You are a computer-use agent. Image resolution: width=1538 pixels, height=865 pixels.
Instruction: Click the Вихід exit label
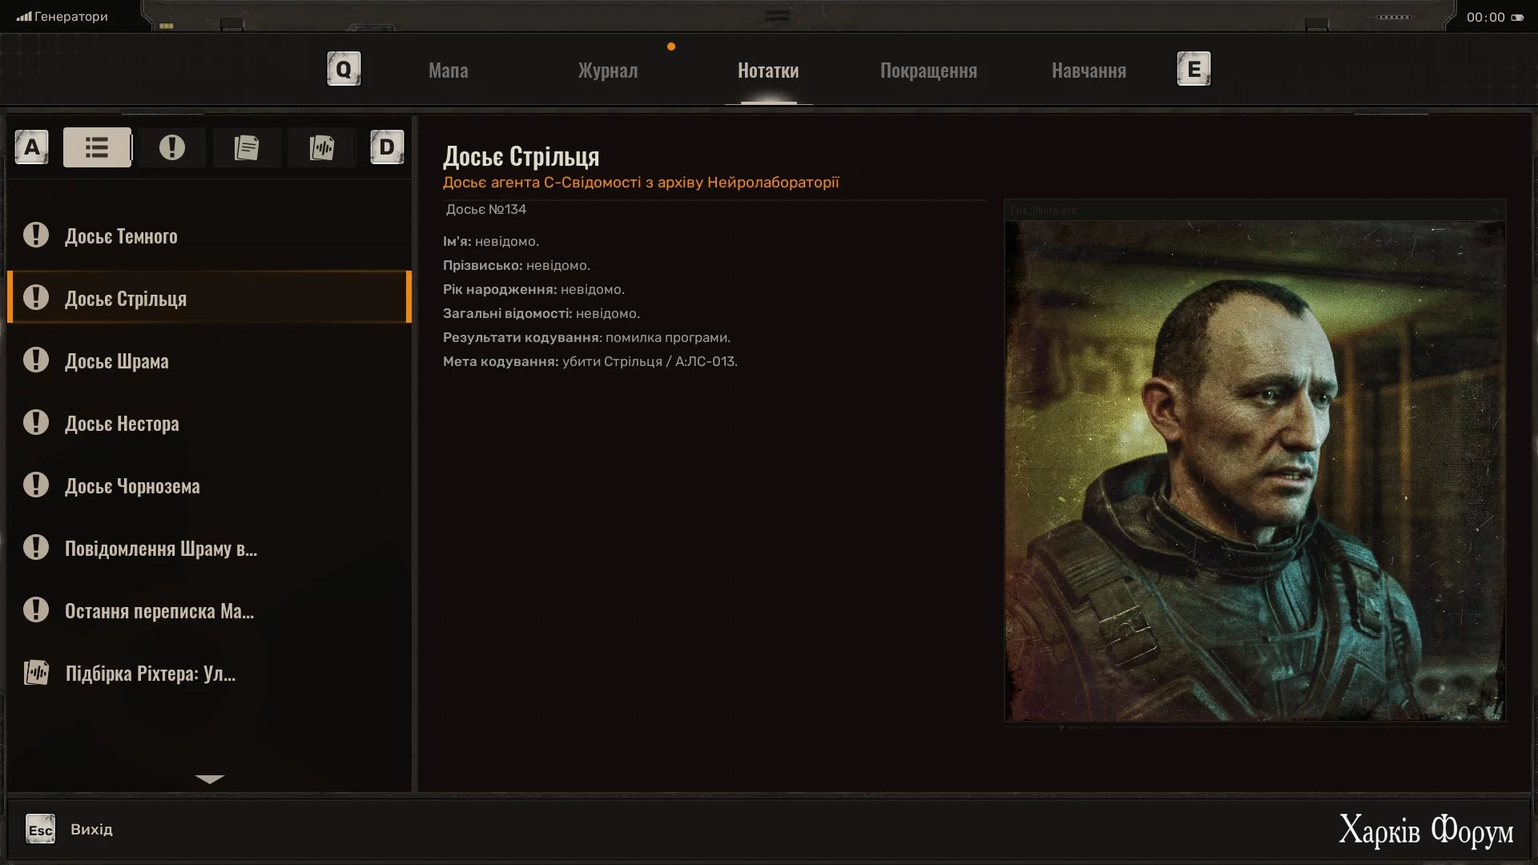pos(91,829)
